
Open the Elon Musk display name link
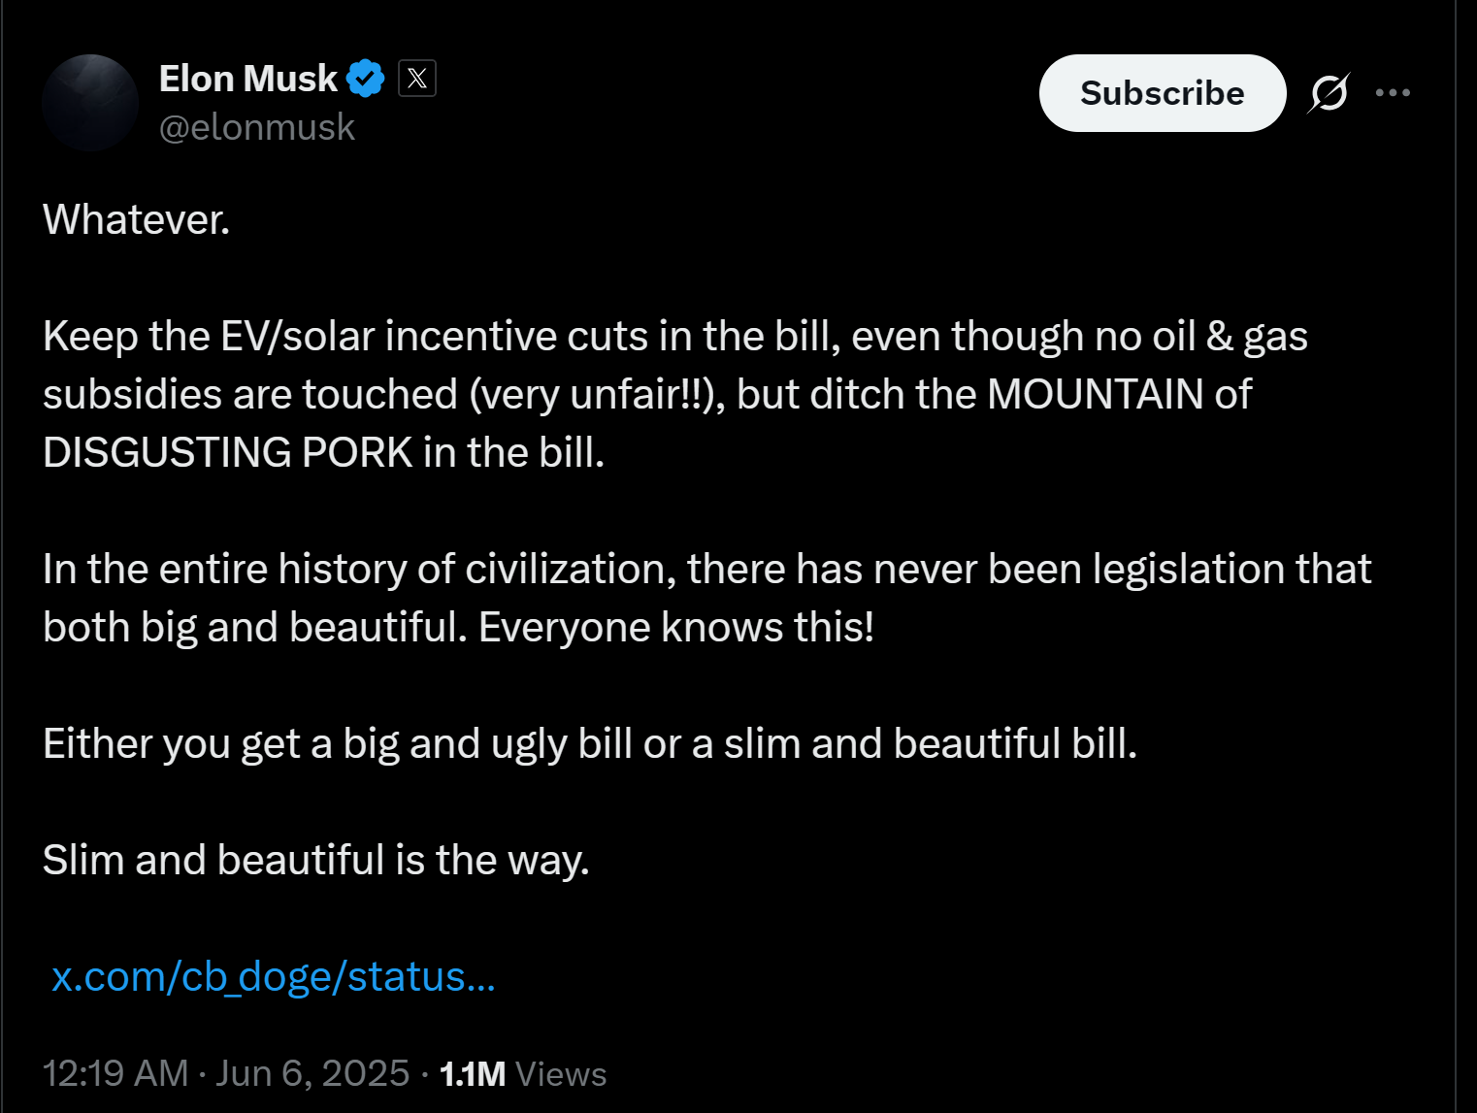point(248,79)
